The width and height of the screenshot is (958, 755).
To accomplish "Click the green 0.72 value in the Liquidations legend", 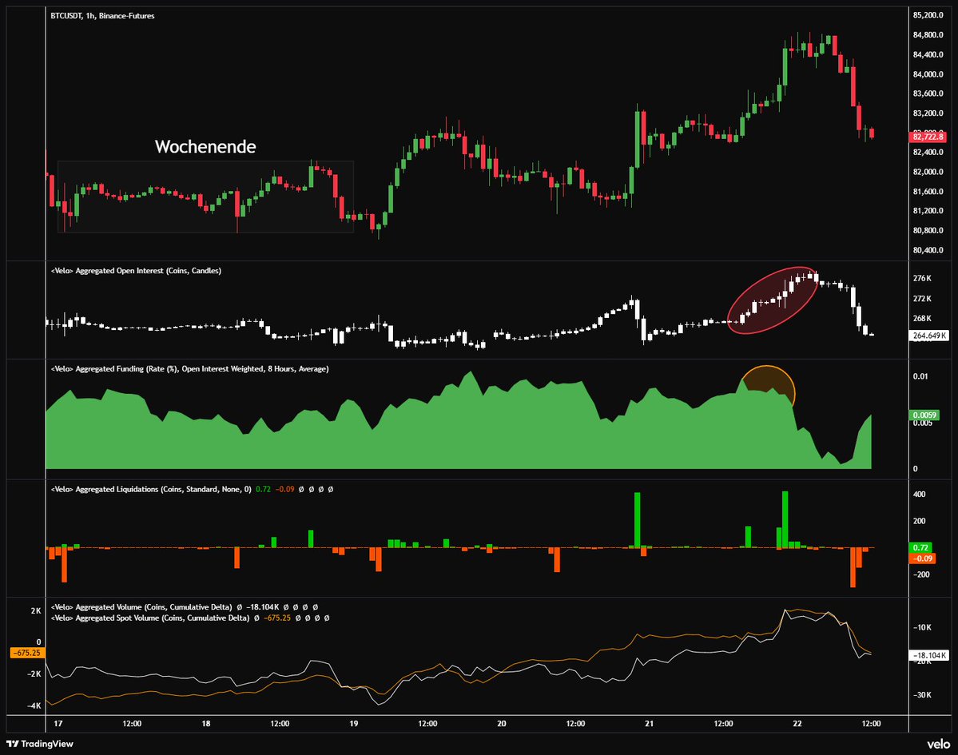I will [x=264, y=489].
